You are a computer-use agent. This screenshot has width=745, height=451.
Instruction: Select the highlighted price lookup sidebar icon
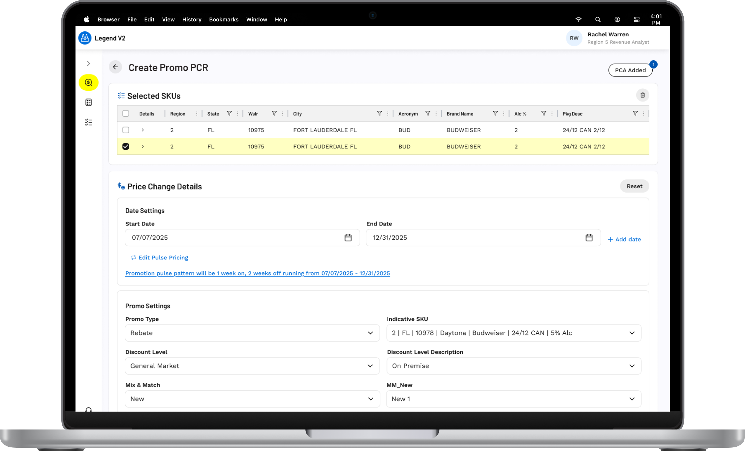(x=88, y=83)
